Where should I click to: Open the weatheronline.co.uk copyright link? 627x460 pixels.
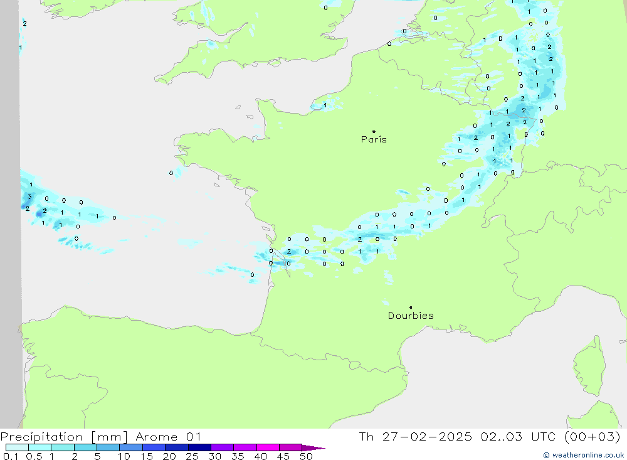click(583, 455)
